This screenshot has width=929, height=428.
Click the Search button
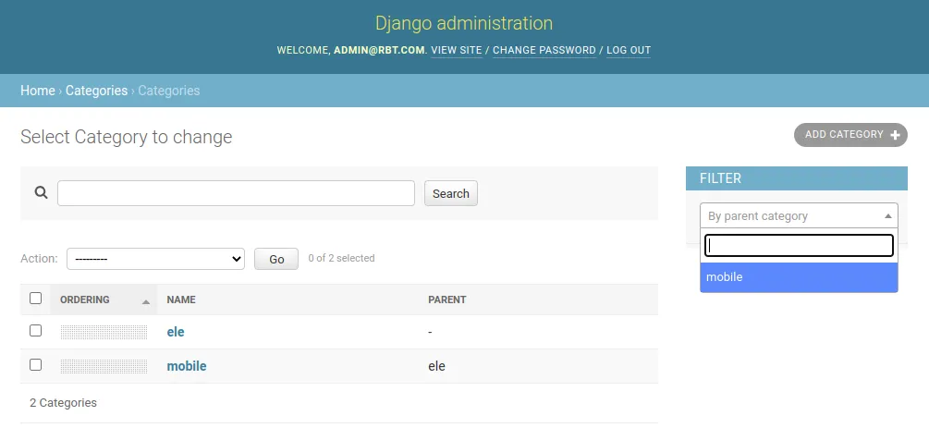(x=451, y=193)
